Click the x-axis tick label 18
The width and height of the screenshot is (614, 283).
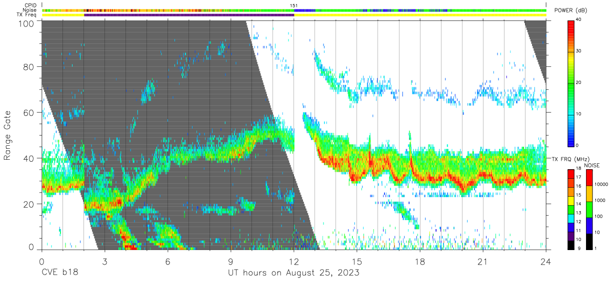(x=420, y=261)
